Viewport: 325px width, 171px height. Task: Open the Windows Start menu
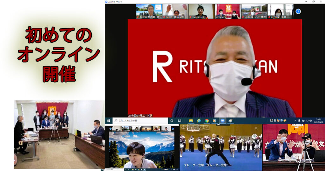pyautogui.click(x=109, y=121)
